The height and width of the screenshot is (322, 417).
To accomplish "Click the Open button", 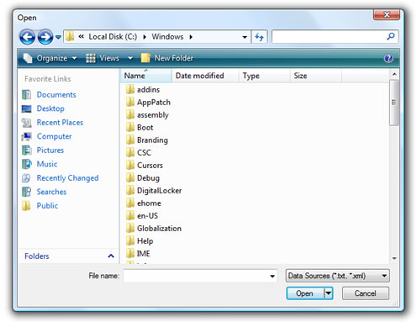I will [305, 293].
